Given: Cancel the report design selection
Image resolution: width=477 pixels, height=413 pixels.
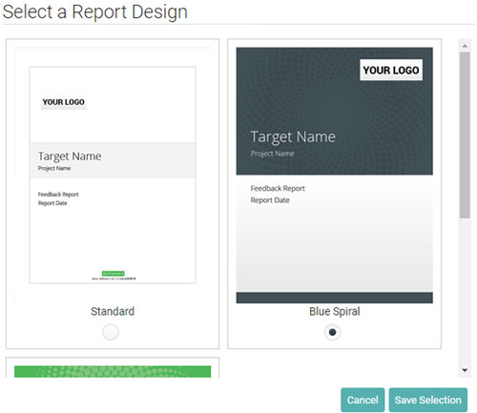Looking at the screenshot, I should (363, 400).
